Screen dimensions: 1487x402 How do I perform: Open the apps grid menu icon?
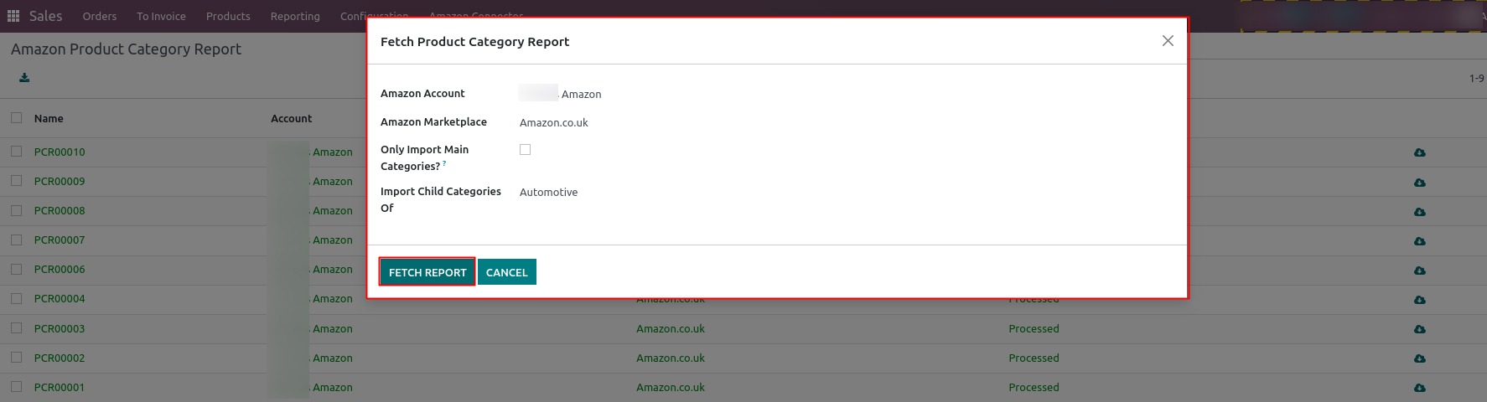click(x=13, y=16)
